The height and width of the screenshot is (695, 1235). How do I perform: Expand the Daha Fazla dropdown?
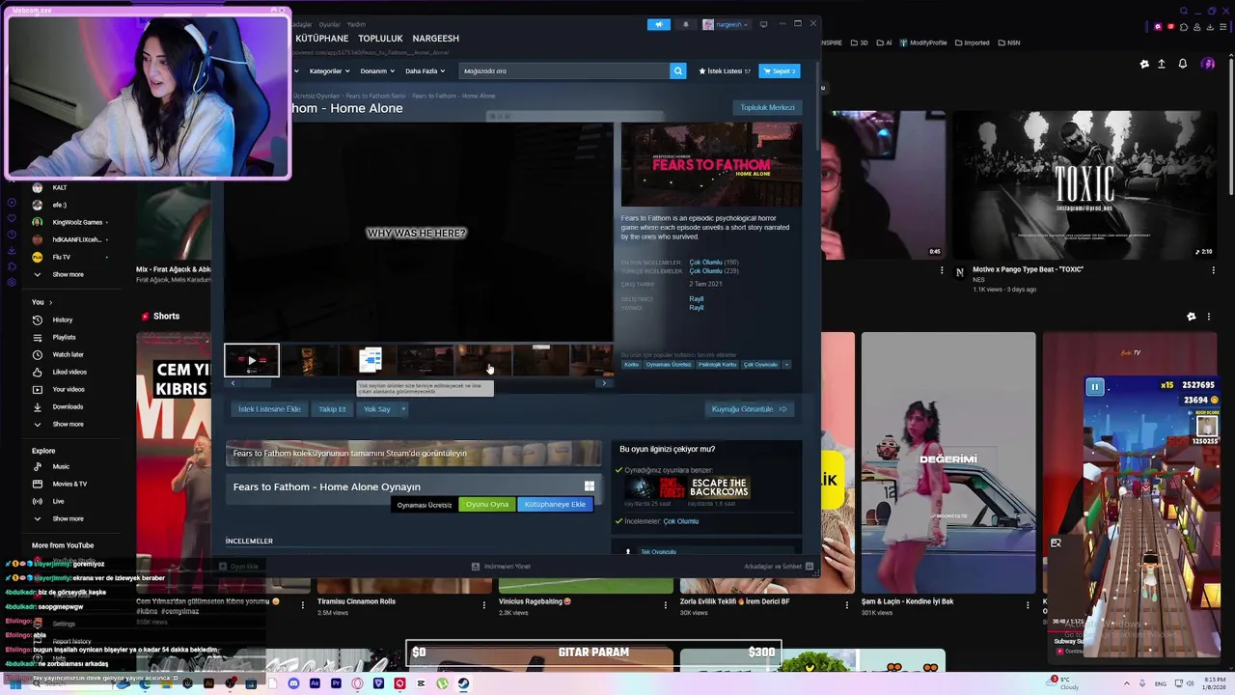click(x=425, y=70)
